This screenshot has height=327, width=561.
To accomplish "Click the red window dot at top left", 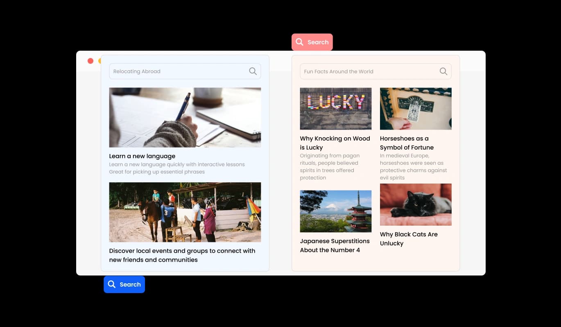I will pyautogui.click(x=90, y=60).
